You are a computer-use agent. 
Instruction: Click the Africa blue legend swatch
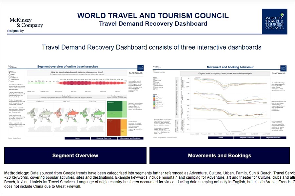154,96
